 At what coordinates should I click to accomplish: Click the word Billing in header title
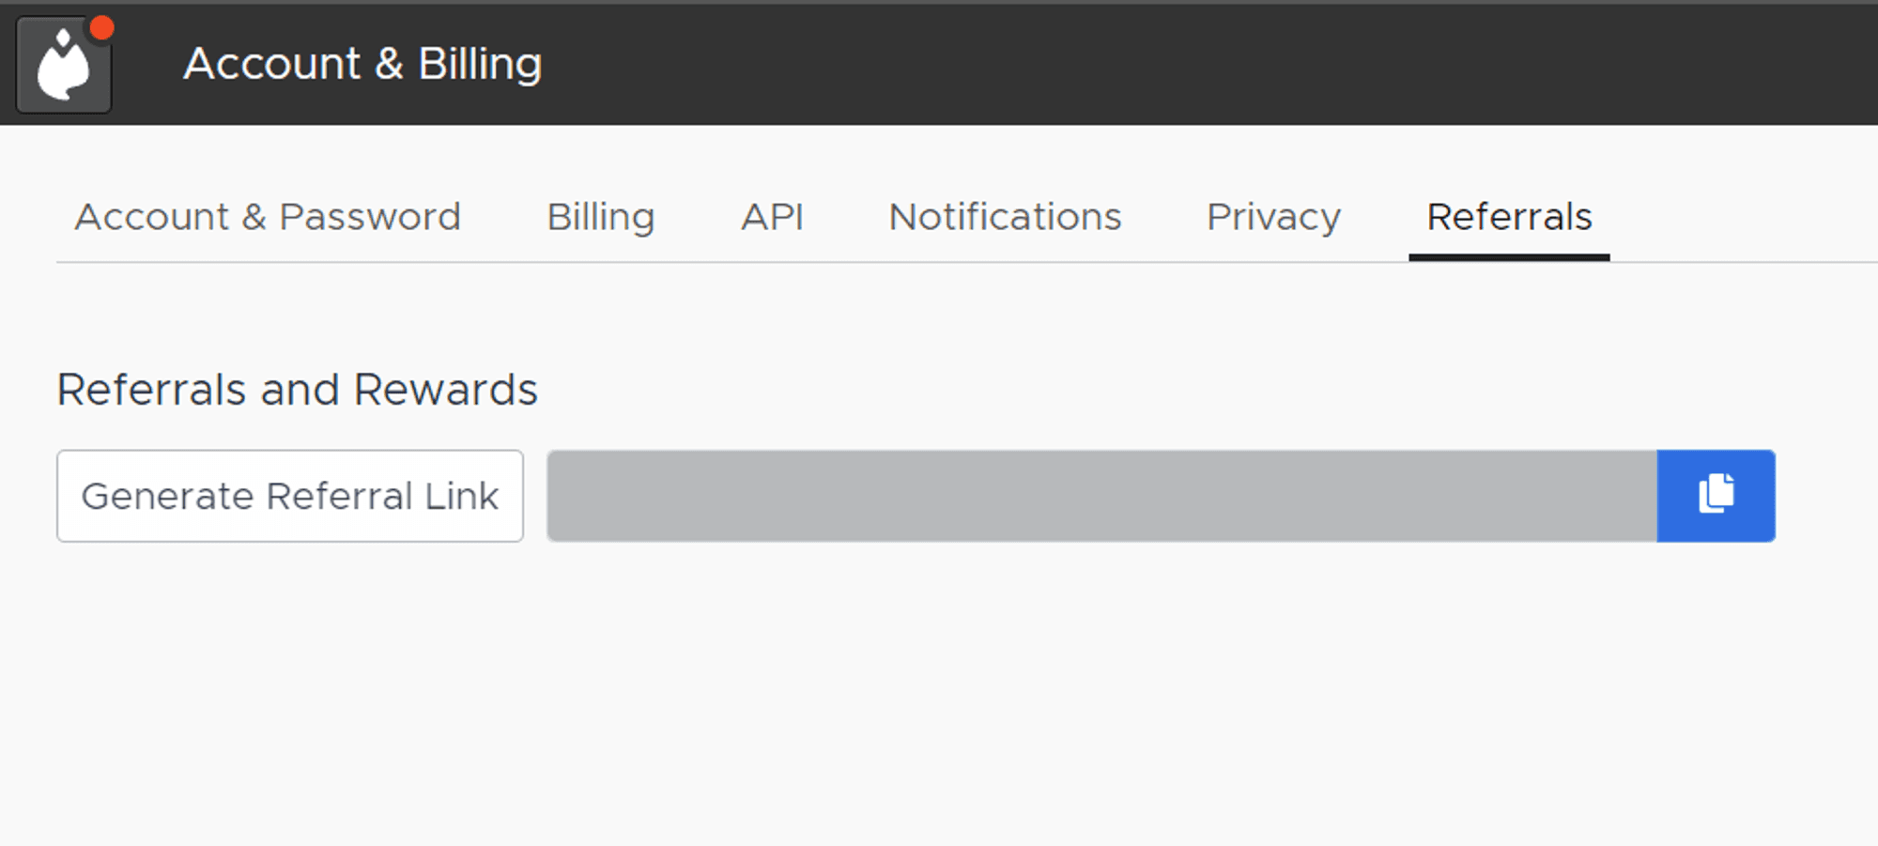coord(480,64)
